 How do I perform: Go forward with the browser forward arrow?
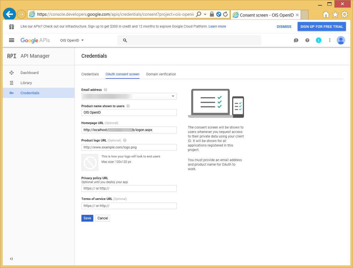coord(21,14)
